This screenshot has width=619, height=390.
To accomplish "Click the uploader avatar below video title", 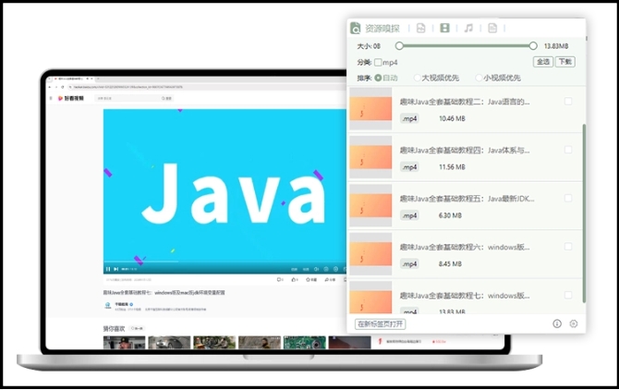I will pyautogui.click(x=107, y=306).
